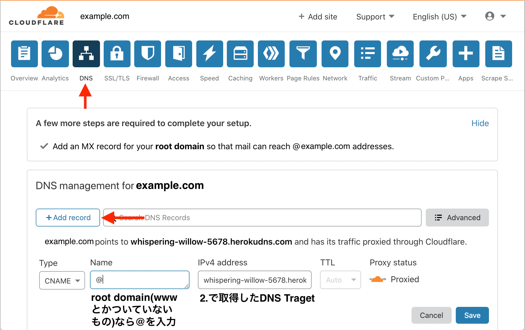Open Advanced DNS options
This screenshot has height=330, width=525.
tap(457, 218)
